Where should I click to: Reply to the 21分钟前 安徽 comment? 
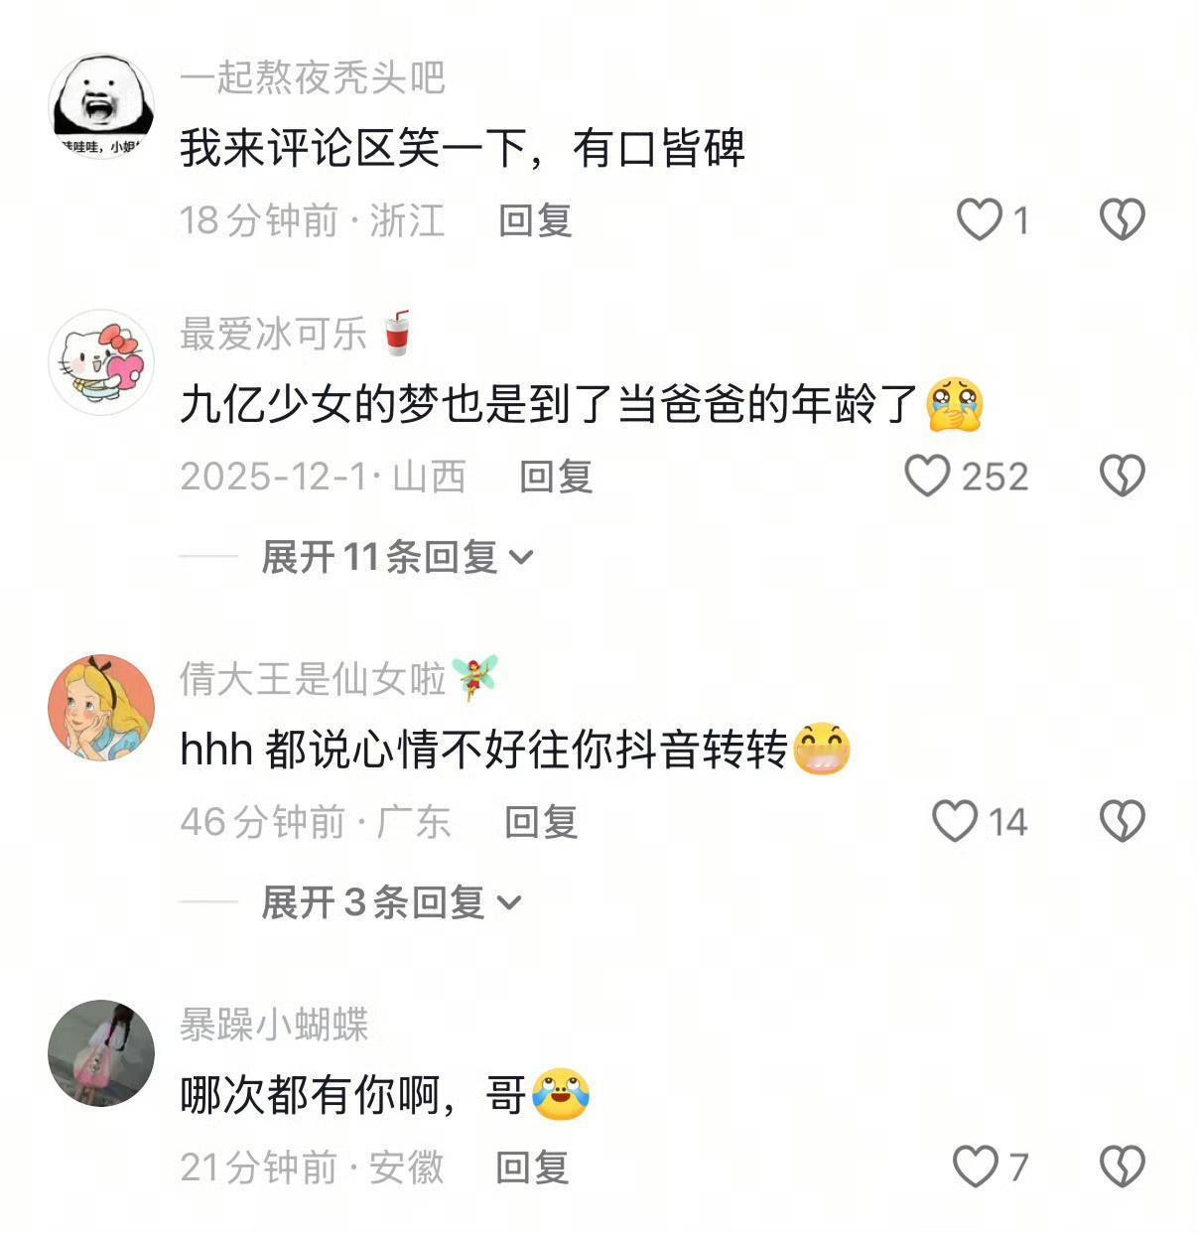tap(532, 1167)
